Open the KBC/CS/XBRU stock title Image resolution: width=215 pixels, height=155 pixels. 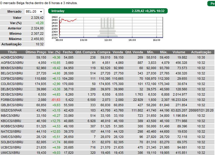click(11, 121)
